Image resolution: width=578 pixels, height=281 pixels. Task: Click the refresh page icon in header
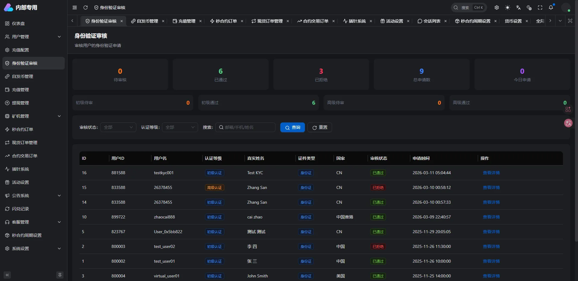85,8
